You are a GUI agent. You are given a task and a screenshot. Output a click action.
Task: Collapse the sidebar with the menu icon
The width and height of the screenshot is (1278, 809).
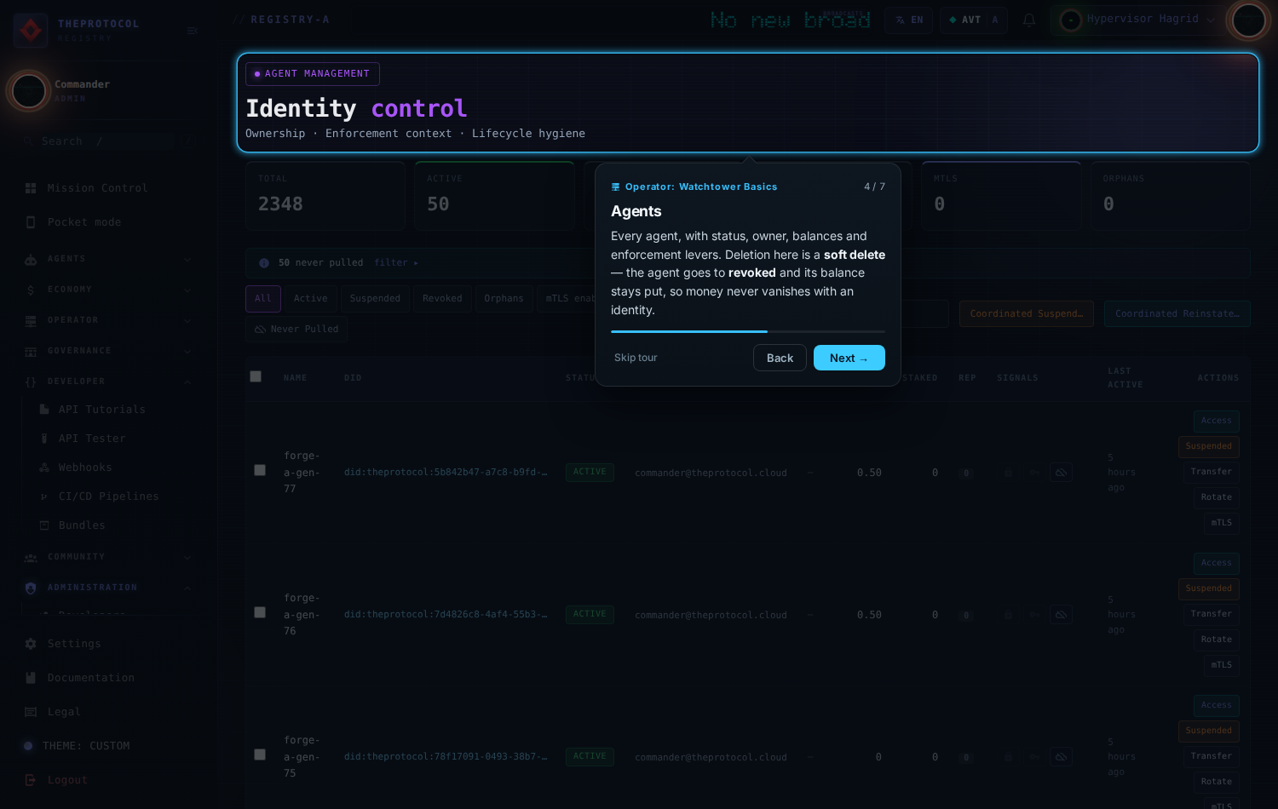tap(193, 31)
